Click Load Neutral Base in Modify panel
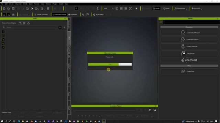Image resolution: width=220 pixels, height=123 pixels. pyautogui.click(x=189, y=40)
